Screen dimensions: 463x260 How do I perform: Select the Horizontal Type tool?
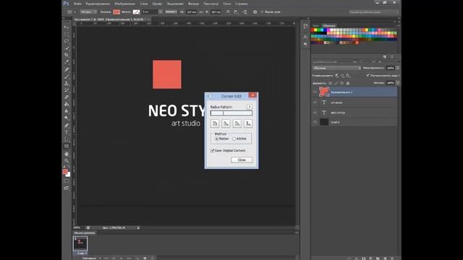(x=67, y=132)
